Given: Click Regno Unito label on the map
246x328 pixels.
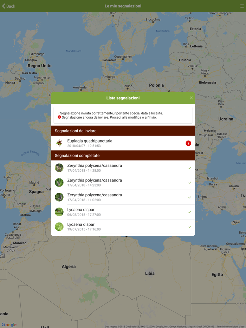Looking at the screenshot, I should pos(40,66).
